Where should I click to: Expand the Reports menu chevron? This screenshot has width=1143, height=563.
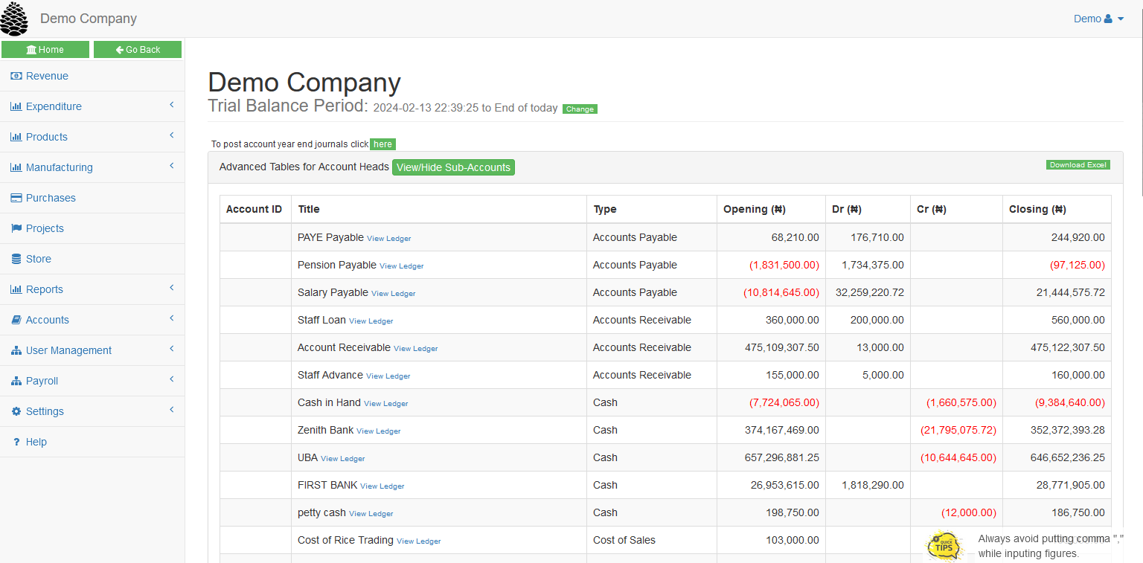172,288
